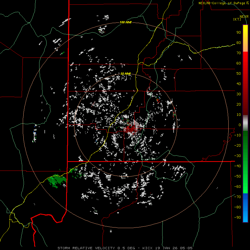Viewport: 250px width, 250px height.
Task: Pick the 40 scale label
Action: [239, 84]
